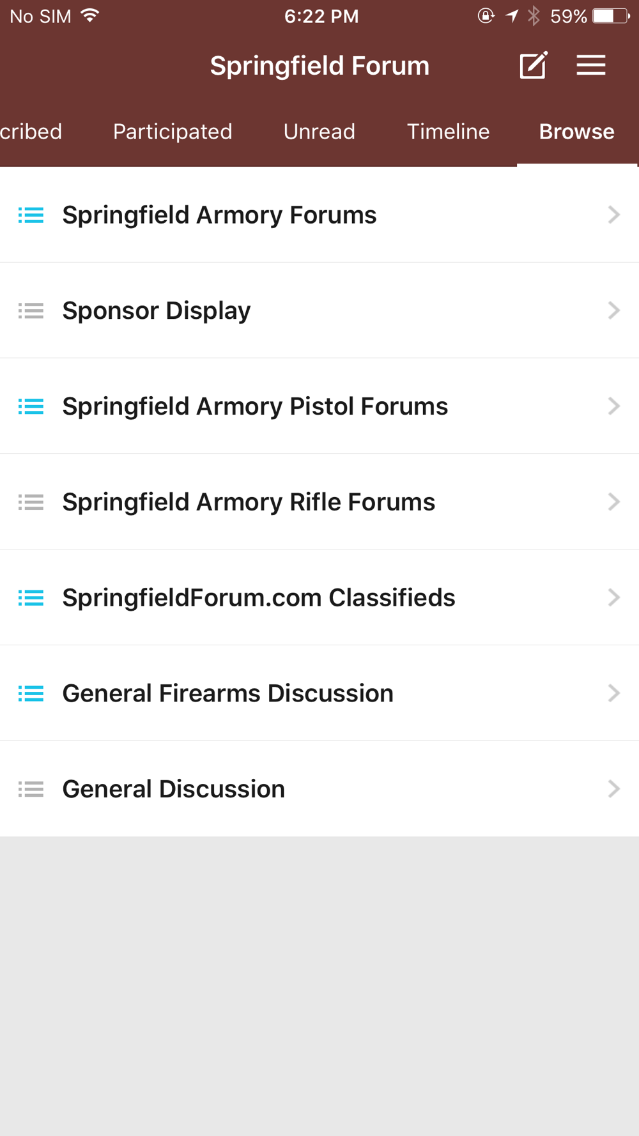Expand the Sponsor Display chevron arrow

click(x=613, y=311)
